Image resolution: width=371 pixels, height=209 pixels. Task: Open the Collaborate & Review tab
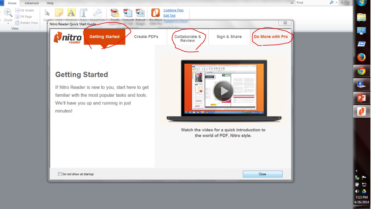tap(188, 39)
